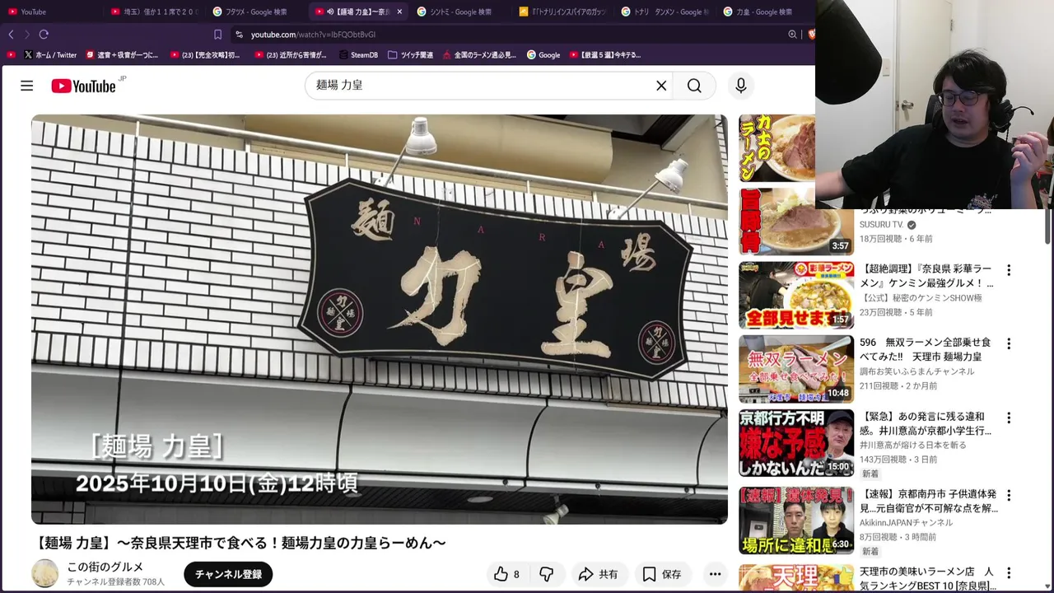Open the 力士のラーメン video thumbnail
Image resolution: width=1054 pixels, height=593 pixels.
[777, 148]
